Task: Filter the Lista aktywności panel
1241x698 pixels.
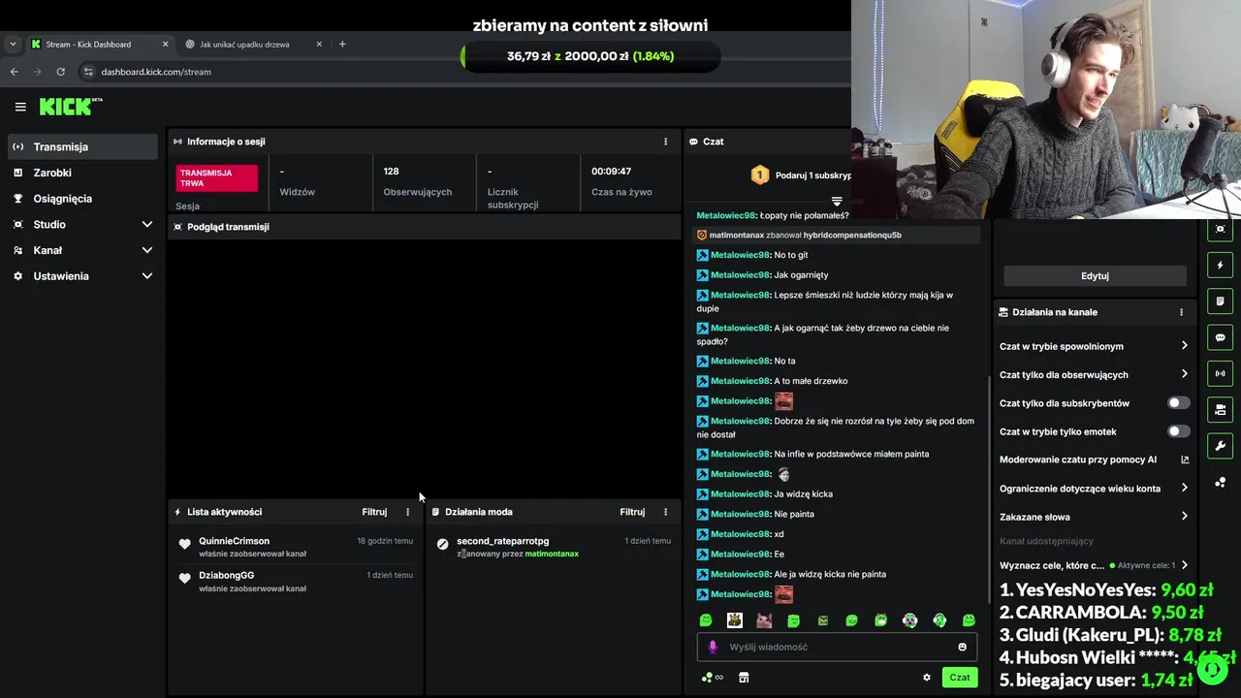Action: (374, 512)
